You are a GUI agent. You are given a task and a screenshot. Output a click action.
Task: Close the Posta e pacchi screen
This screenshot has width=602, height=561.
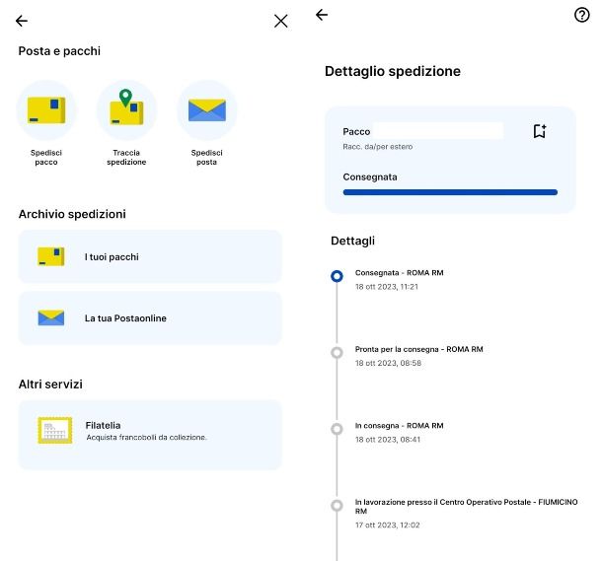coord(281,21)
